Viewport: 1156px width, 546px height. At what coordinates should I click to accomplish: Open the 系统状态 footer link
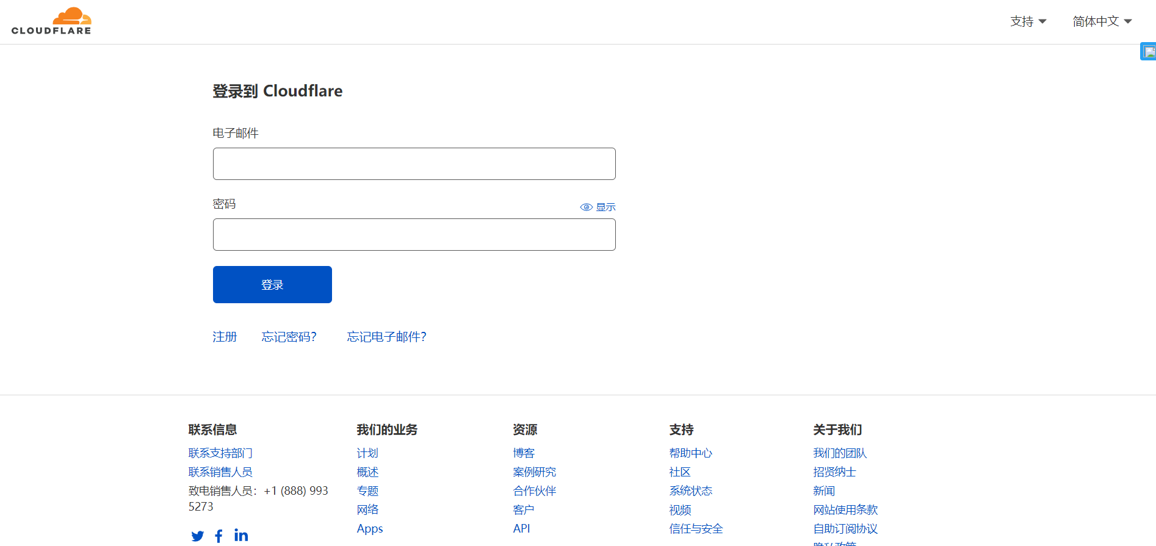691,491
